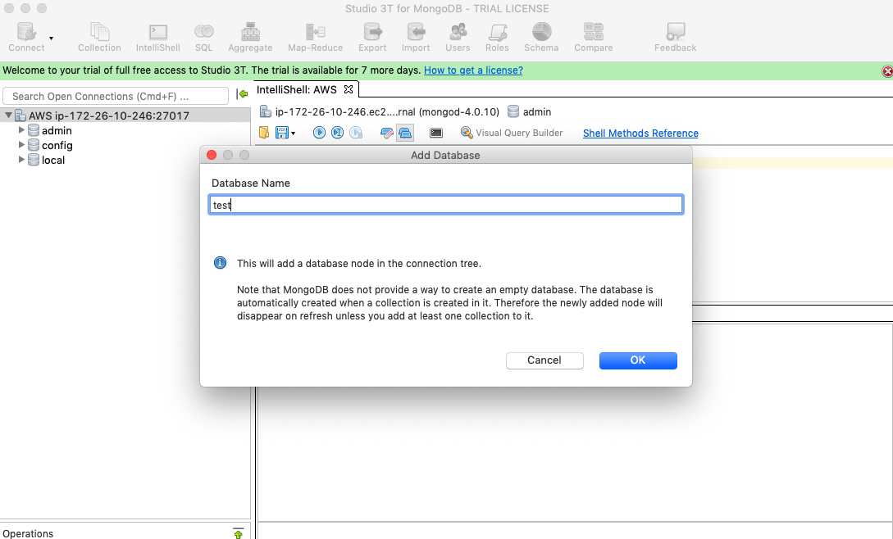
Task: Click the blue information icon in dialog
Action: (220, 263)
